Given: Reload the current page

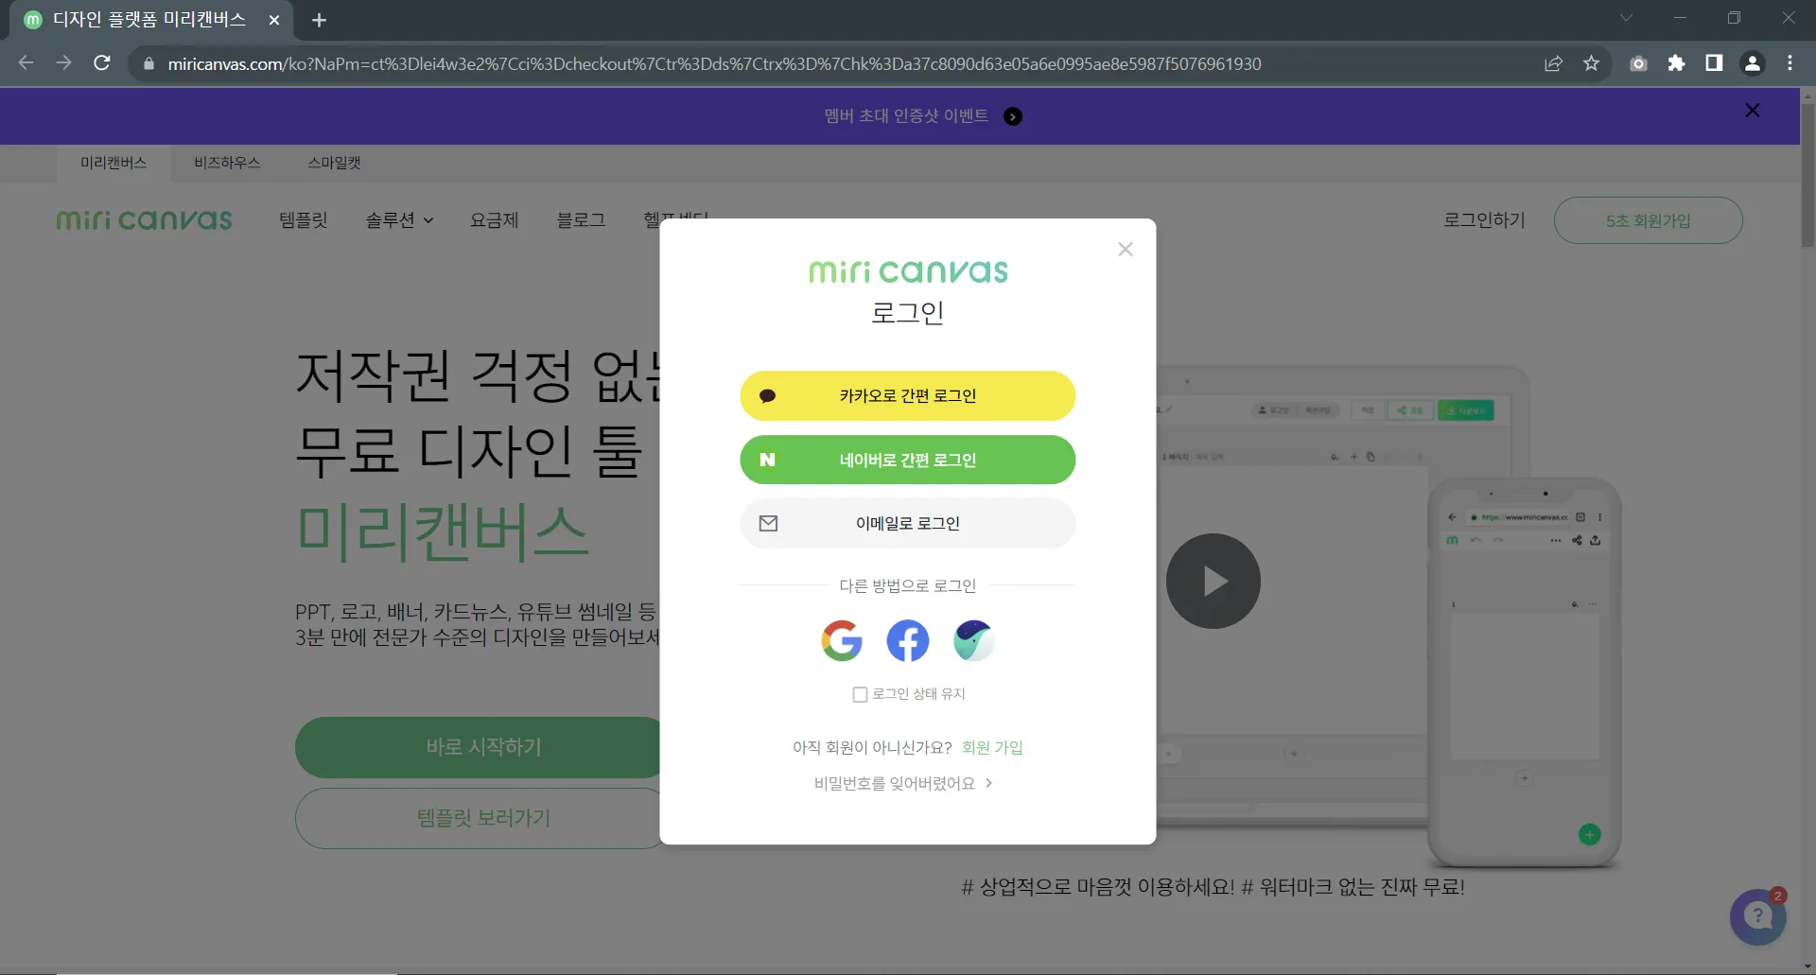Looking at the screenshot, I should click(102, 63).
